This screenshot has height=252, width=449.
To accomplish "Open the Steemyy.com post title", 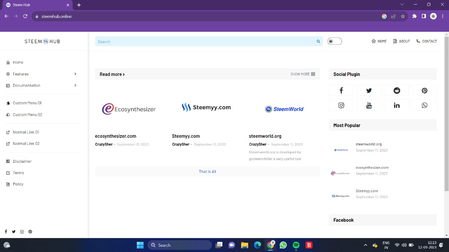I will point(186,136).
